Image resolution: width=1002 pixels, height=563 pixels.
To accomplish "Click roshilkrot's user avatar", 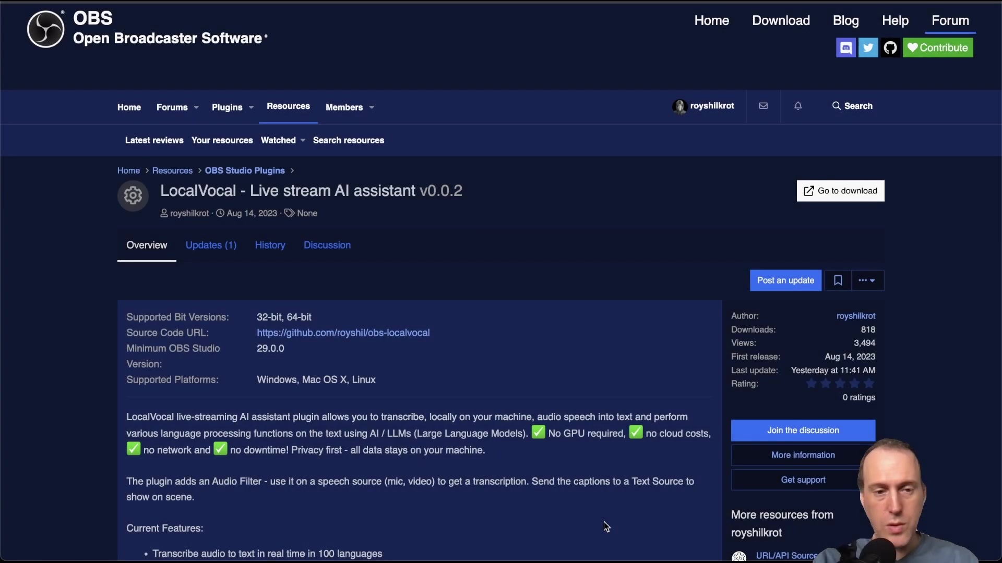I will tap(679, 106).
